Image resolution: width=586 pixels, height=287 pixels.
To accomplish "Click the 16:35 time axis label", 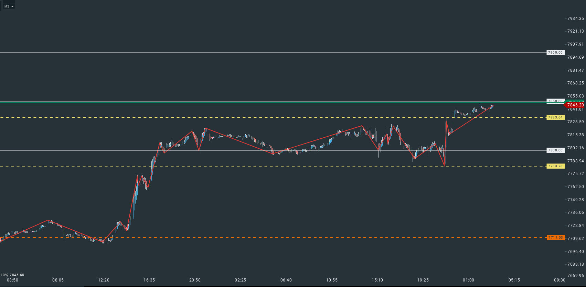I will pos(149,280).
